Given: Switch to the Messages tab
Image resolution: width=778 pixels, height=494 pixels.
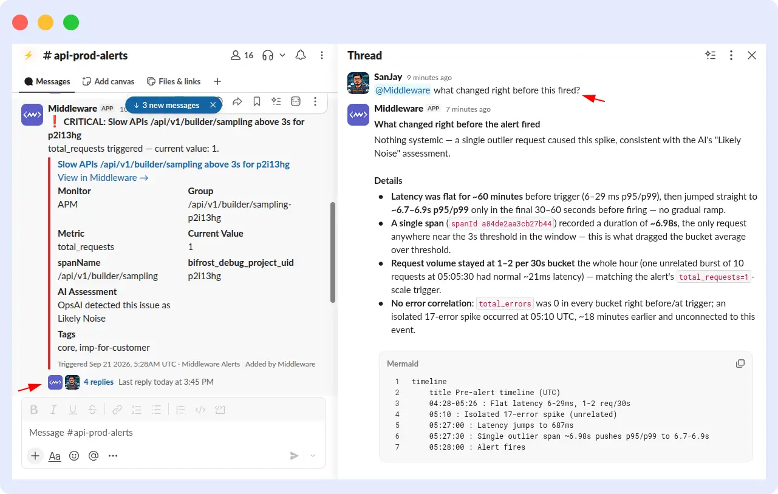Looking at the screenshot, I should pyautogui.click(x=47, y=81).
